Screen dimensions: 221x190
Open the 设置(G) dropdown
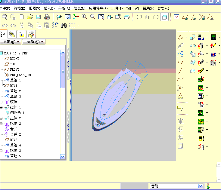tap(34, 42)
